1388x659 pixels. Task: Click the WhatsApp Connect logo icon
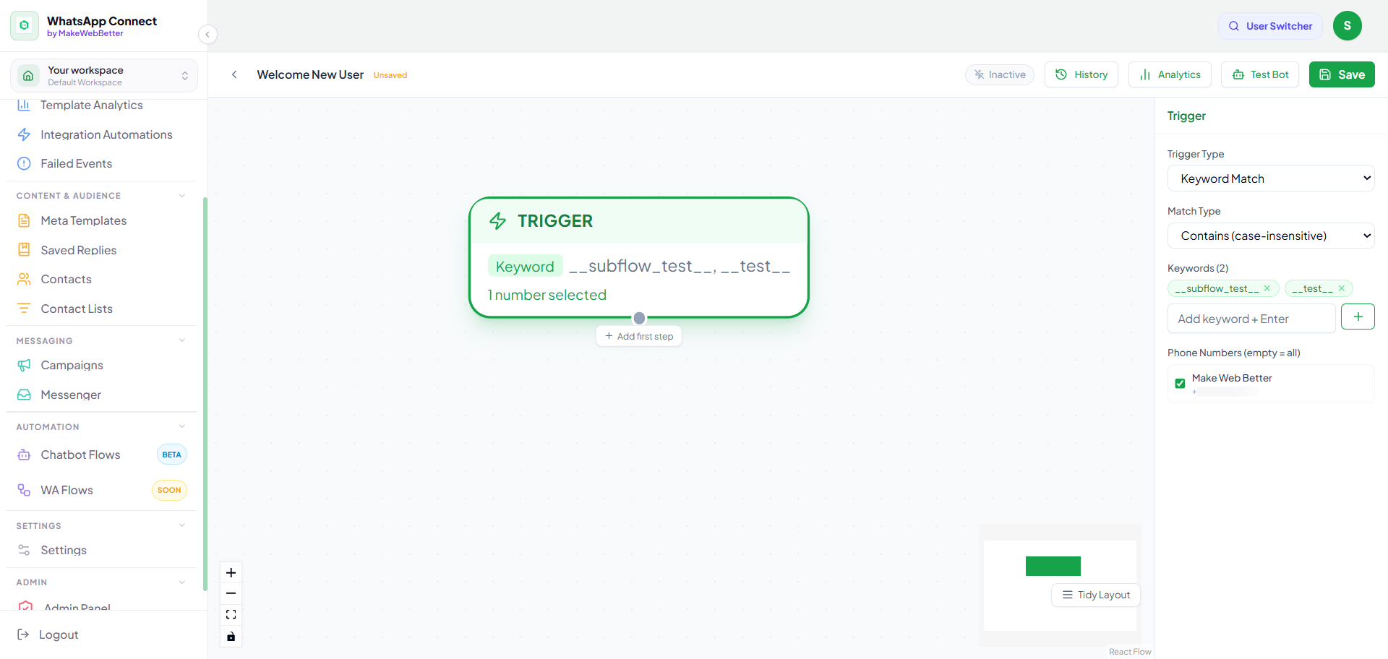coord(25,25)
